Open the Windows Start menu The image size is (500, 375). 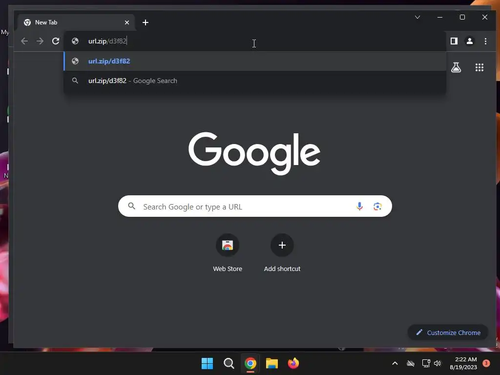(207, 363)
